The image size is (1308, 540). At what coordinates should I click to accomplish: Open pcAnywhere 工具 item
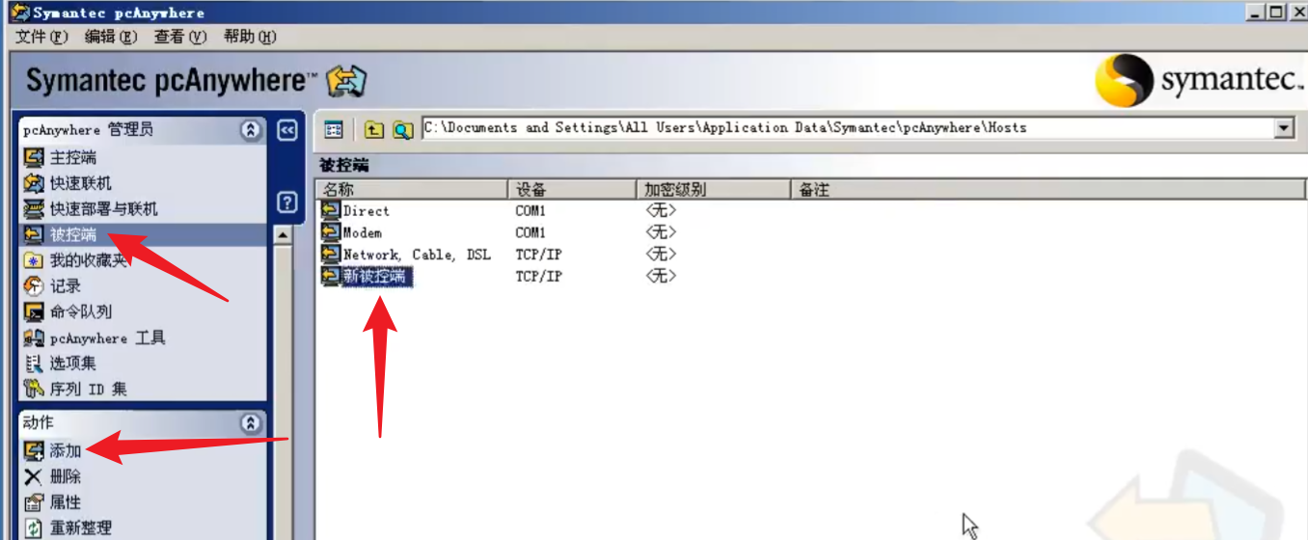pos(107,337)
